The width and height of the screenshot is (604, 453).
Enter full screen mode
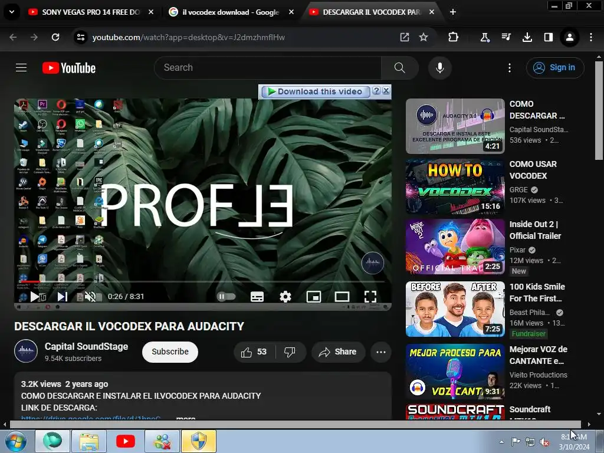pyautogui.click(x=370, y=296)
